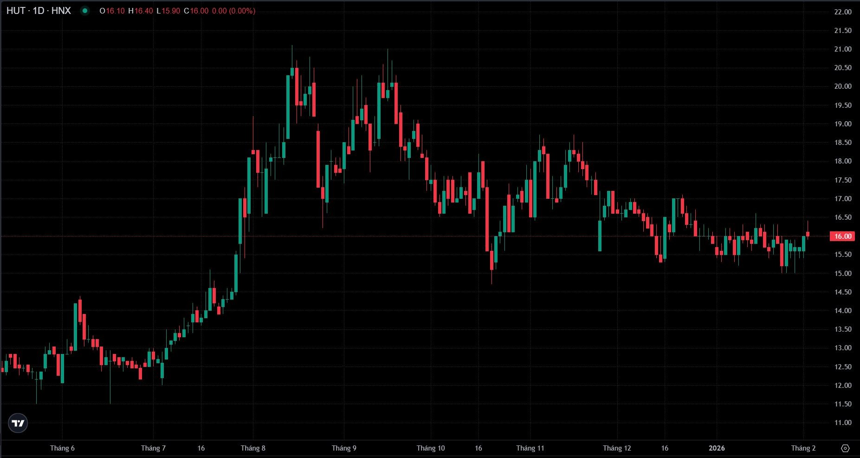Click the low value L15.90
The height and width of the screenshot is (458, 860).
[x=168, y=11]
